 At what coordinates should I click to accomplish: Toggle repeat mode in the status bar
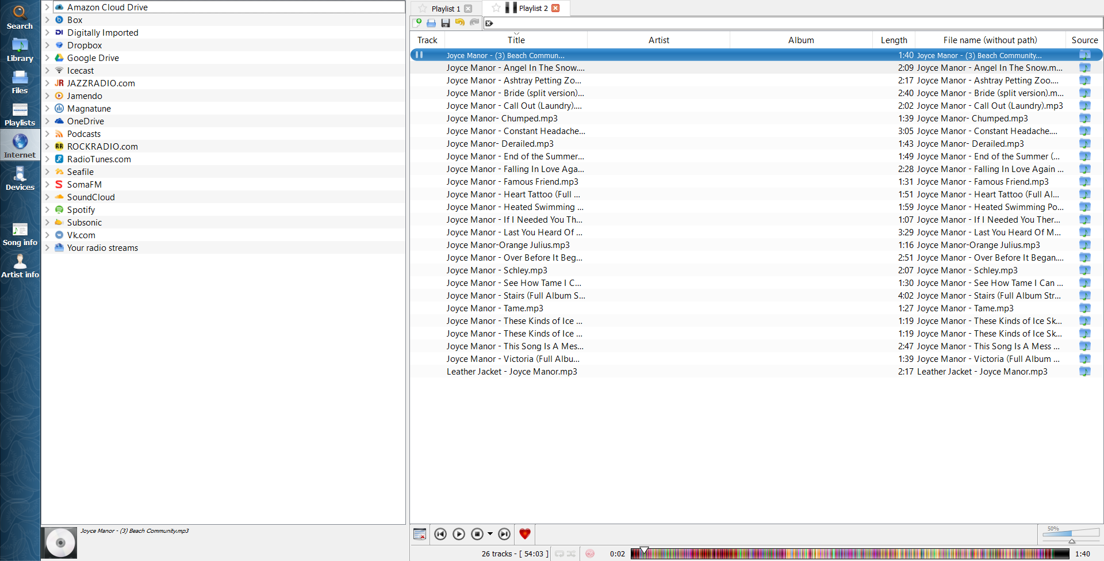[x=559, y=554]
